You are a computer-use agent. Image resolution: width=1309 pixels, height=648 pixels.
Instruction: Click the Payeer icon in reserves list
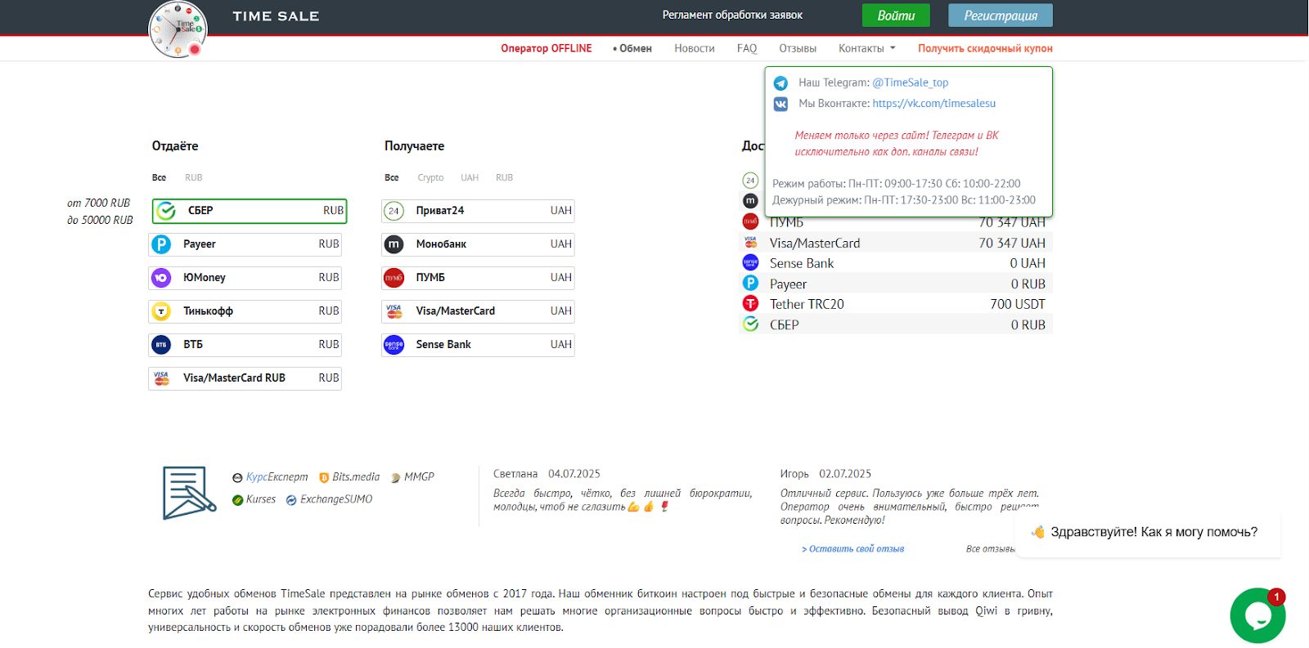[x=750, y=284]
